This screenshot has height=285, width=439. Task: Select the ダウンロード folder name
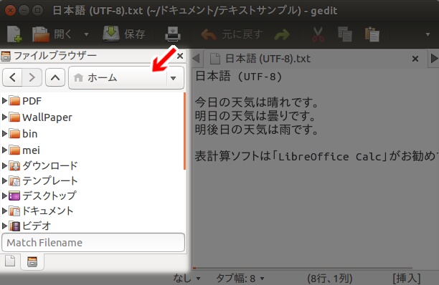point(49,165)
